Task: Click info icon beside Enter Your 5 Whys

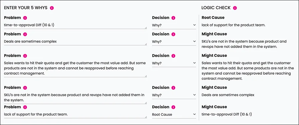Action: click(52, 8)
